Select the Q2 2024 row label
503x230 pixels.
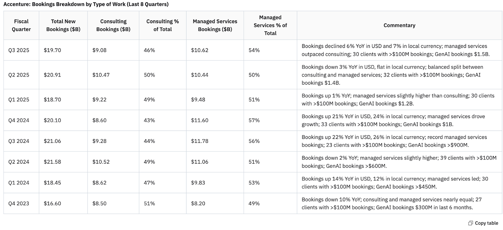(19, 162)
